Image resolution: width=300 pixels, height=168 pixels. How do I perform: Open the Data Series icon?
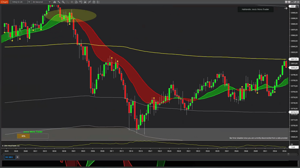(85, 2)
